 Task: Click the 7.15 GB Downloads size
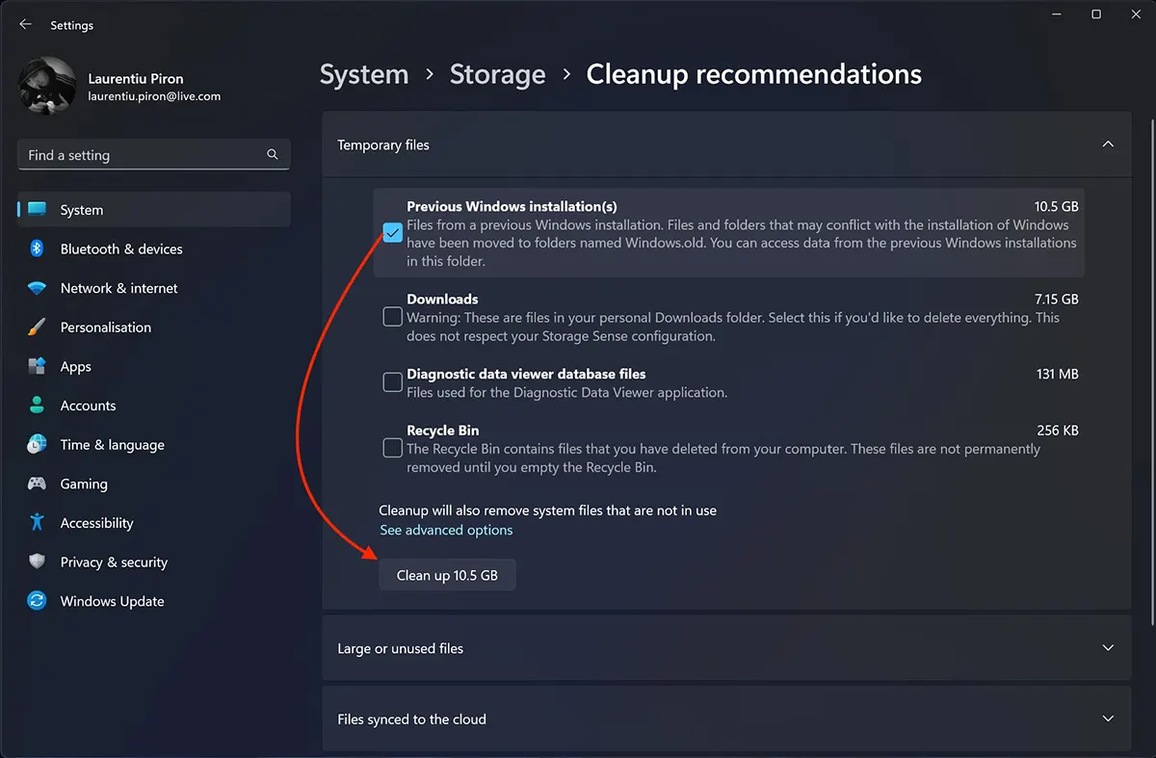click(x=1057, y=299)
